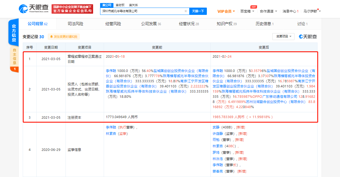Image resolution: width=340 pixels, height=177 pixels.
Task: Switch to the 查老板 search mode
Action: tap(120, 5)
